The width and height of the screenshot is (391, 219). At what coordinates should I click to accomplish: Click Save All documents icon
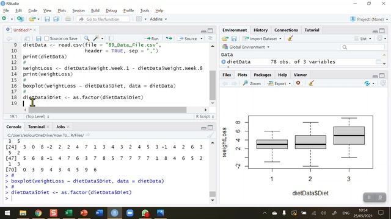tap(56, 19)
